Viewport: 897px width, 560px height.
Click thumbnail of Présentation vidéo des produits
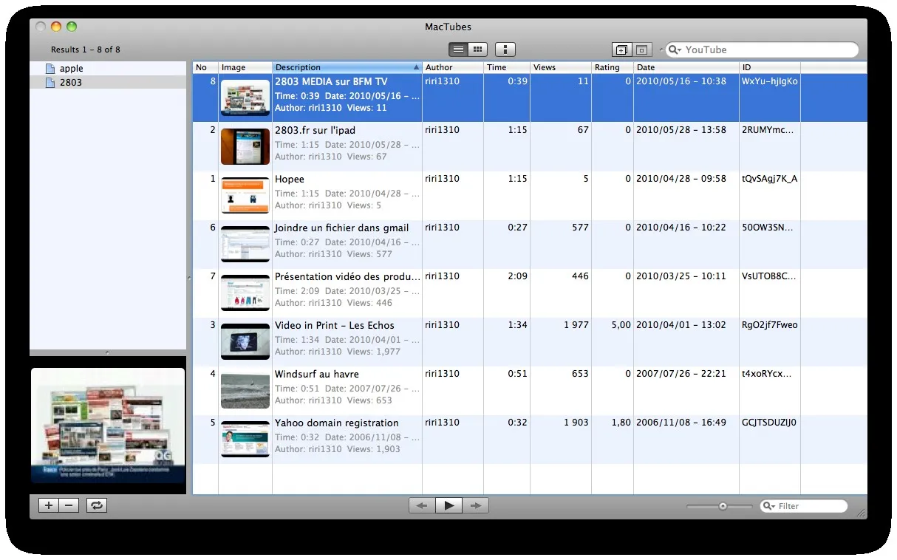(245, 293)
